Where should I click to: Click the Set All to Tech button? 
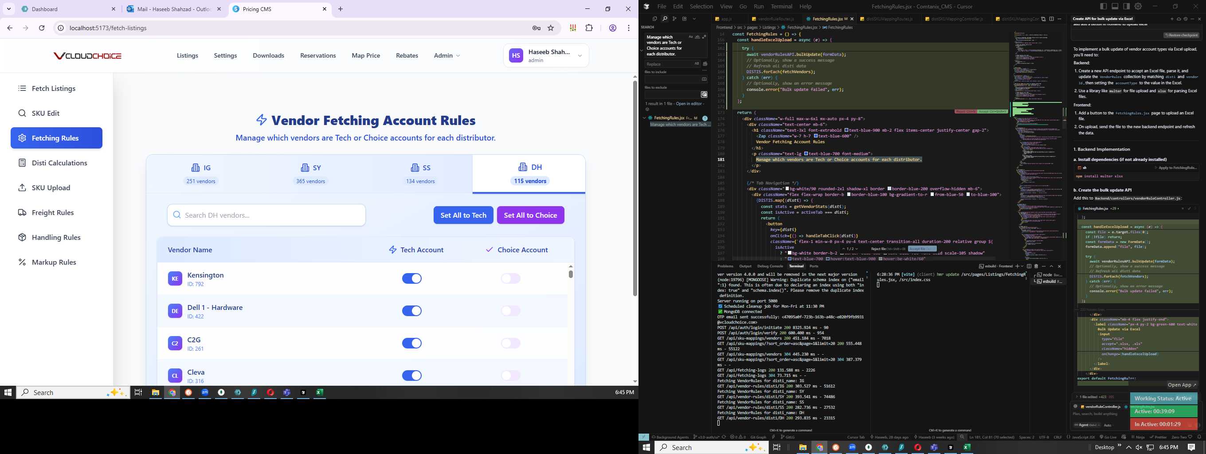[463, 215]
